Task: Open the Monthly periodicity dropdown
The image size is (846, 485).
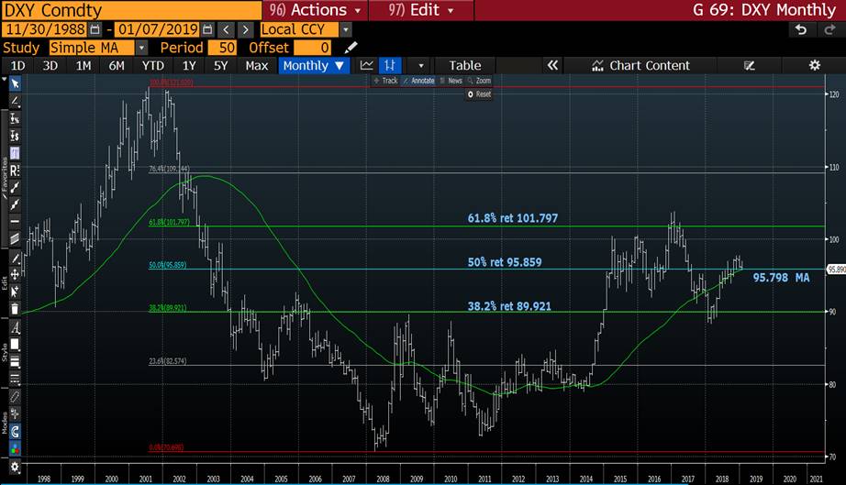Action: pos(315,65)
